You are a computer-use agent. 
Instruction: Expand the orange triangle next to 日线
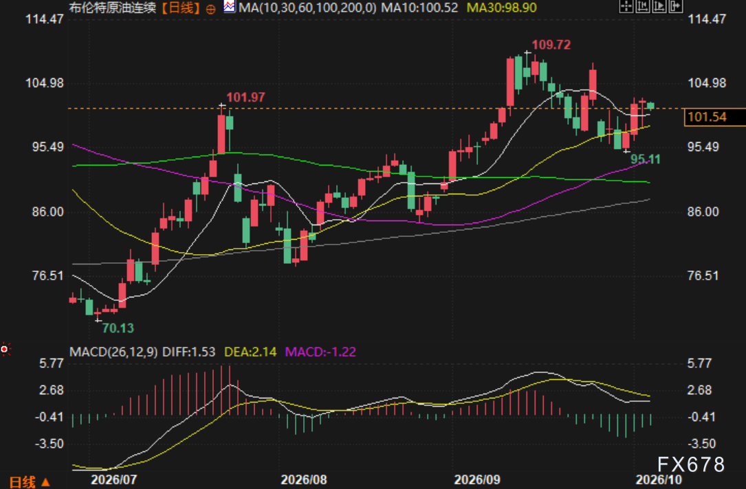(45, 482)
